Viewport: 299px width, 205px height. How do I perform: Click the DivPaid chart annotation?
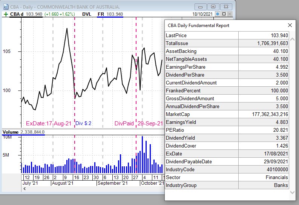click(x=124, y=124)
